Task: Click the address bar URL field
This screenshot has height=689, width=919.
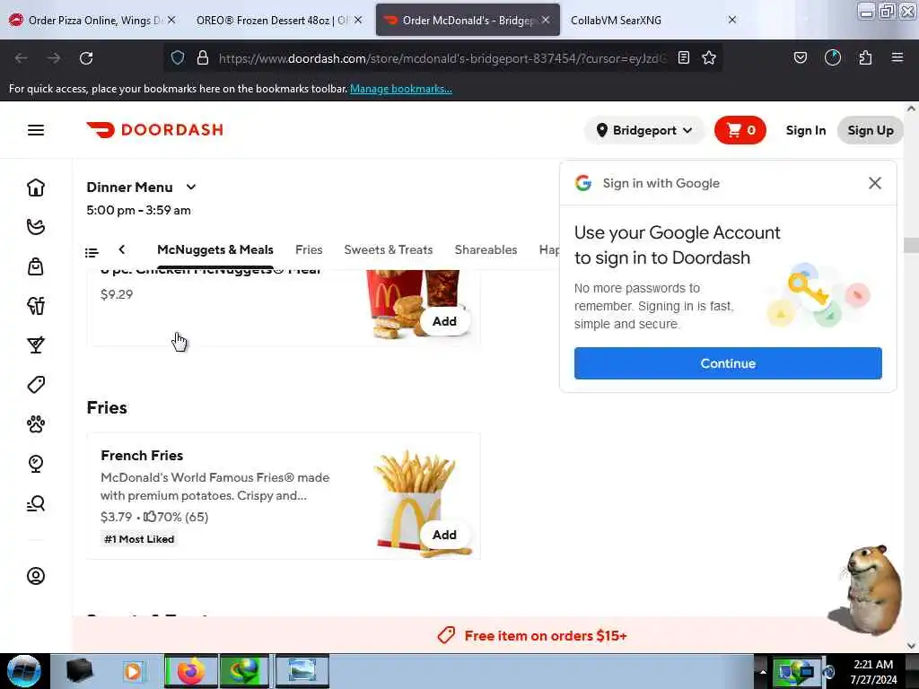Action: [442, 58]
